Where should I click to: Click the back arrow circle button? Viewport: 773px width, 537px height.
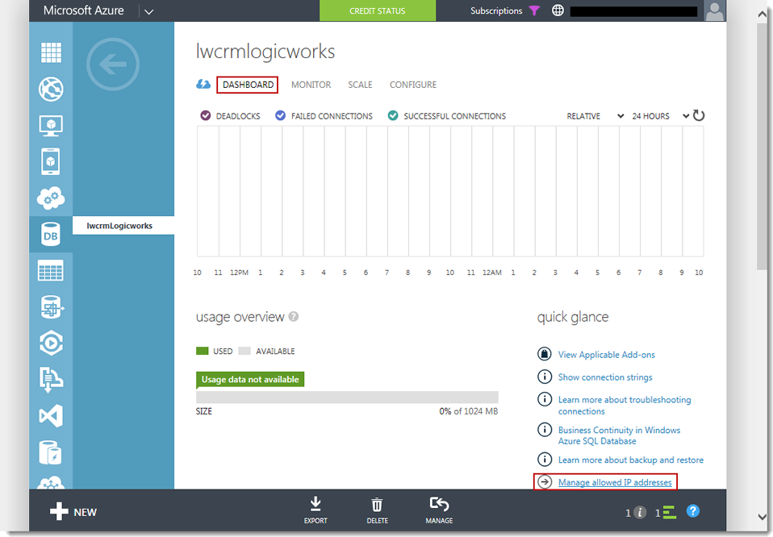(113, 64)
